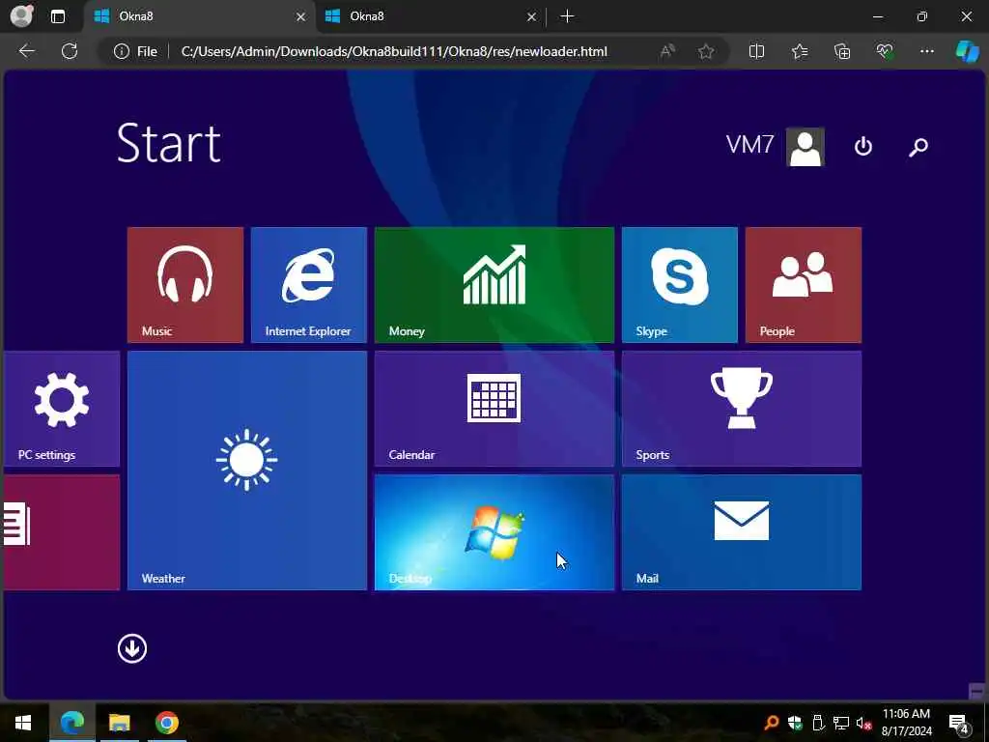This screenshot has height=742, width=989.
Task: Click the address bar URL field
Action: point(394,51)
